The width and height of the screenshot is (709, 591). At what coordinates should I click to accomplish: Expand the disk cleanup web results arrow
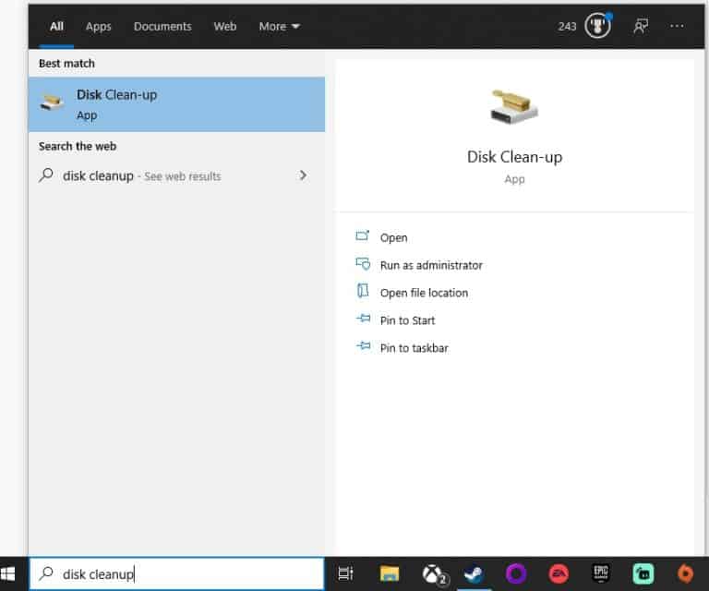[303, 175]
